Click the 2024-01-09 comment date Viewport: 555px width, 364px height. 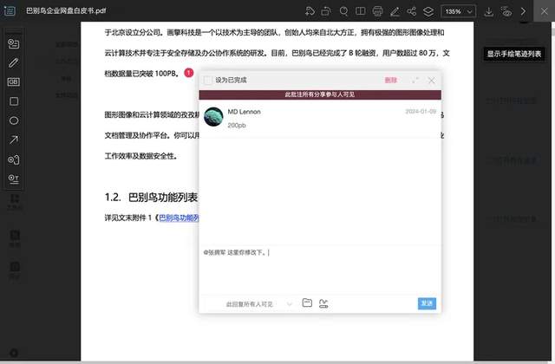click(x=421, y=112)
